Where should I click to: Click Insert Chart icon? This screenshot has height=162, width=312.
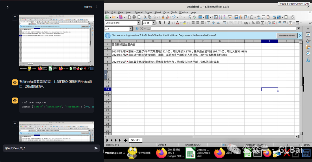point(241,17)
